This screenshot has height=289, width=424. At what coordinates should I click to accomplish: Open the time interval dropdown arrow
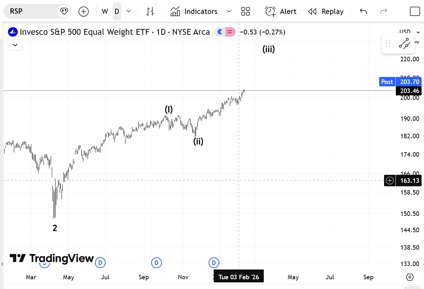point(129,11)
